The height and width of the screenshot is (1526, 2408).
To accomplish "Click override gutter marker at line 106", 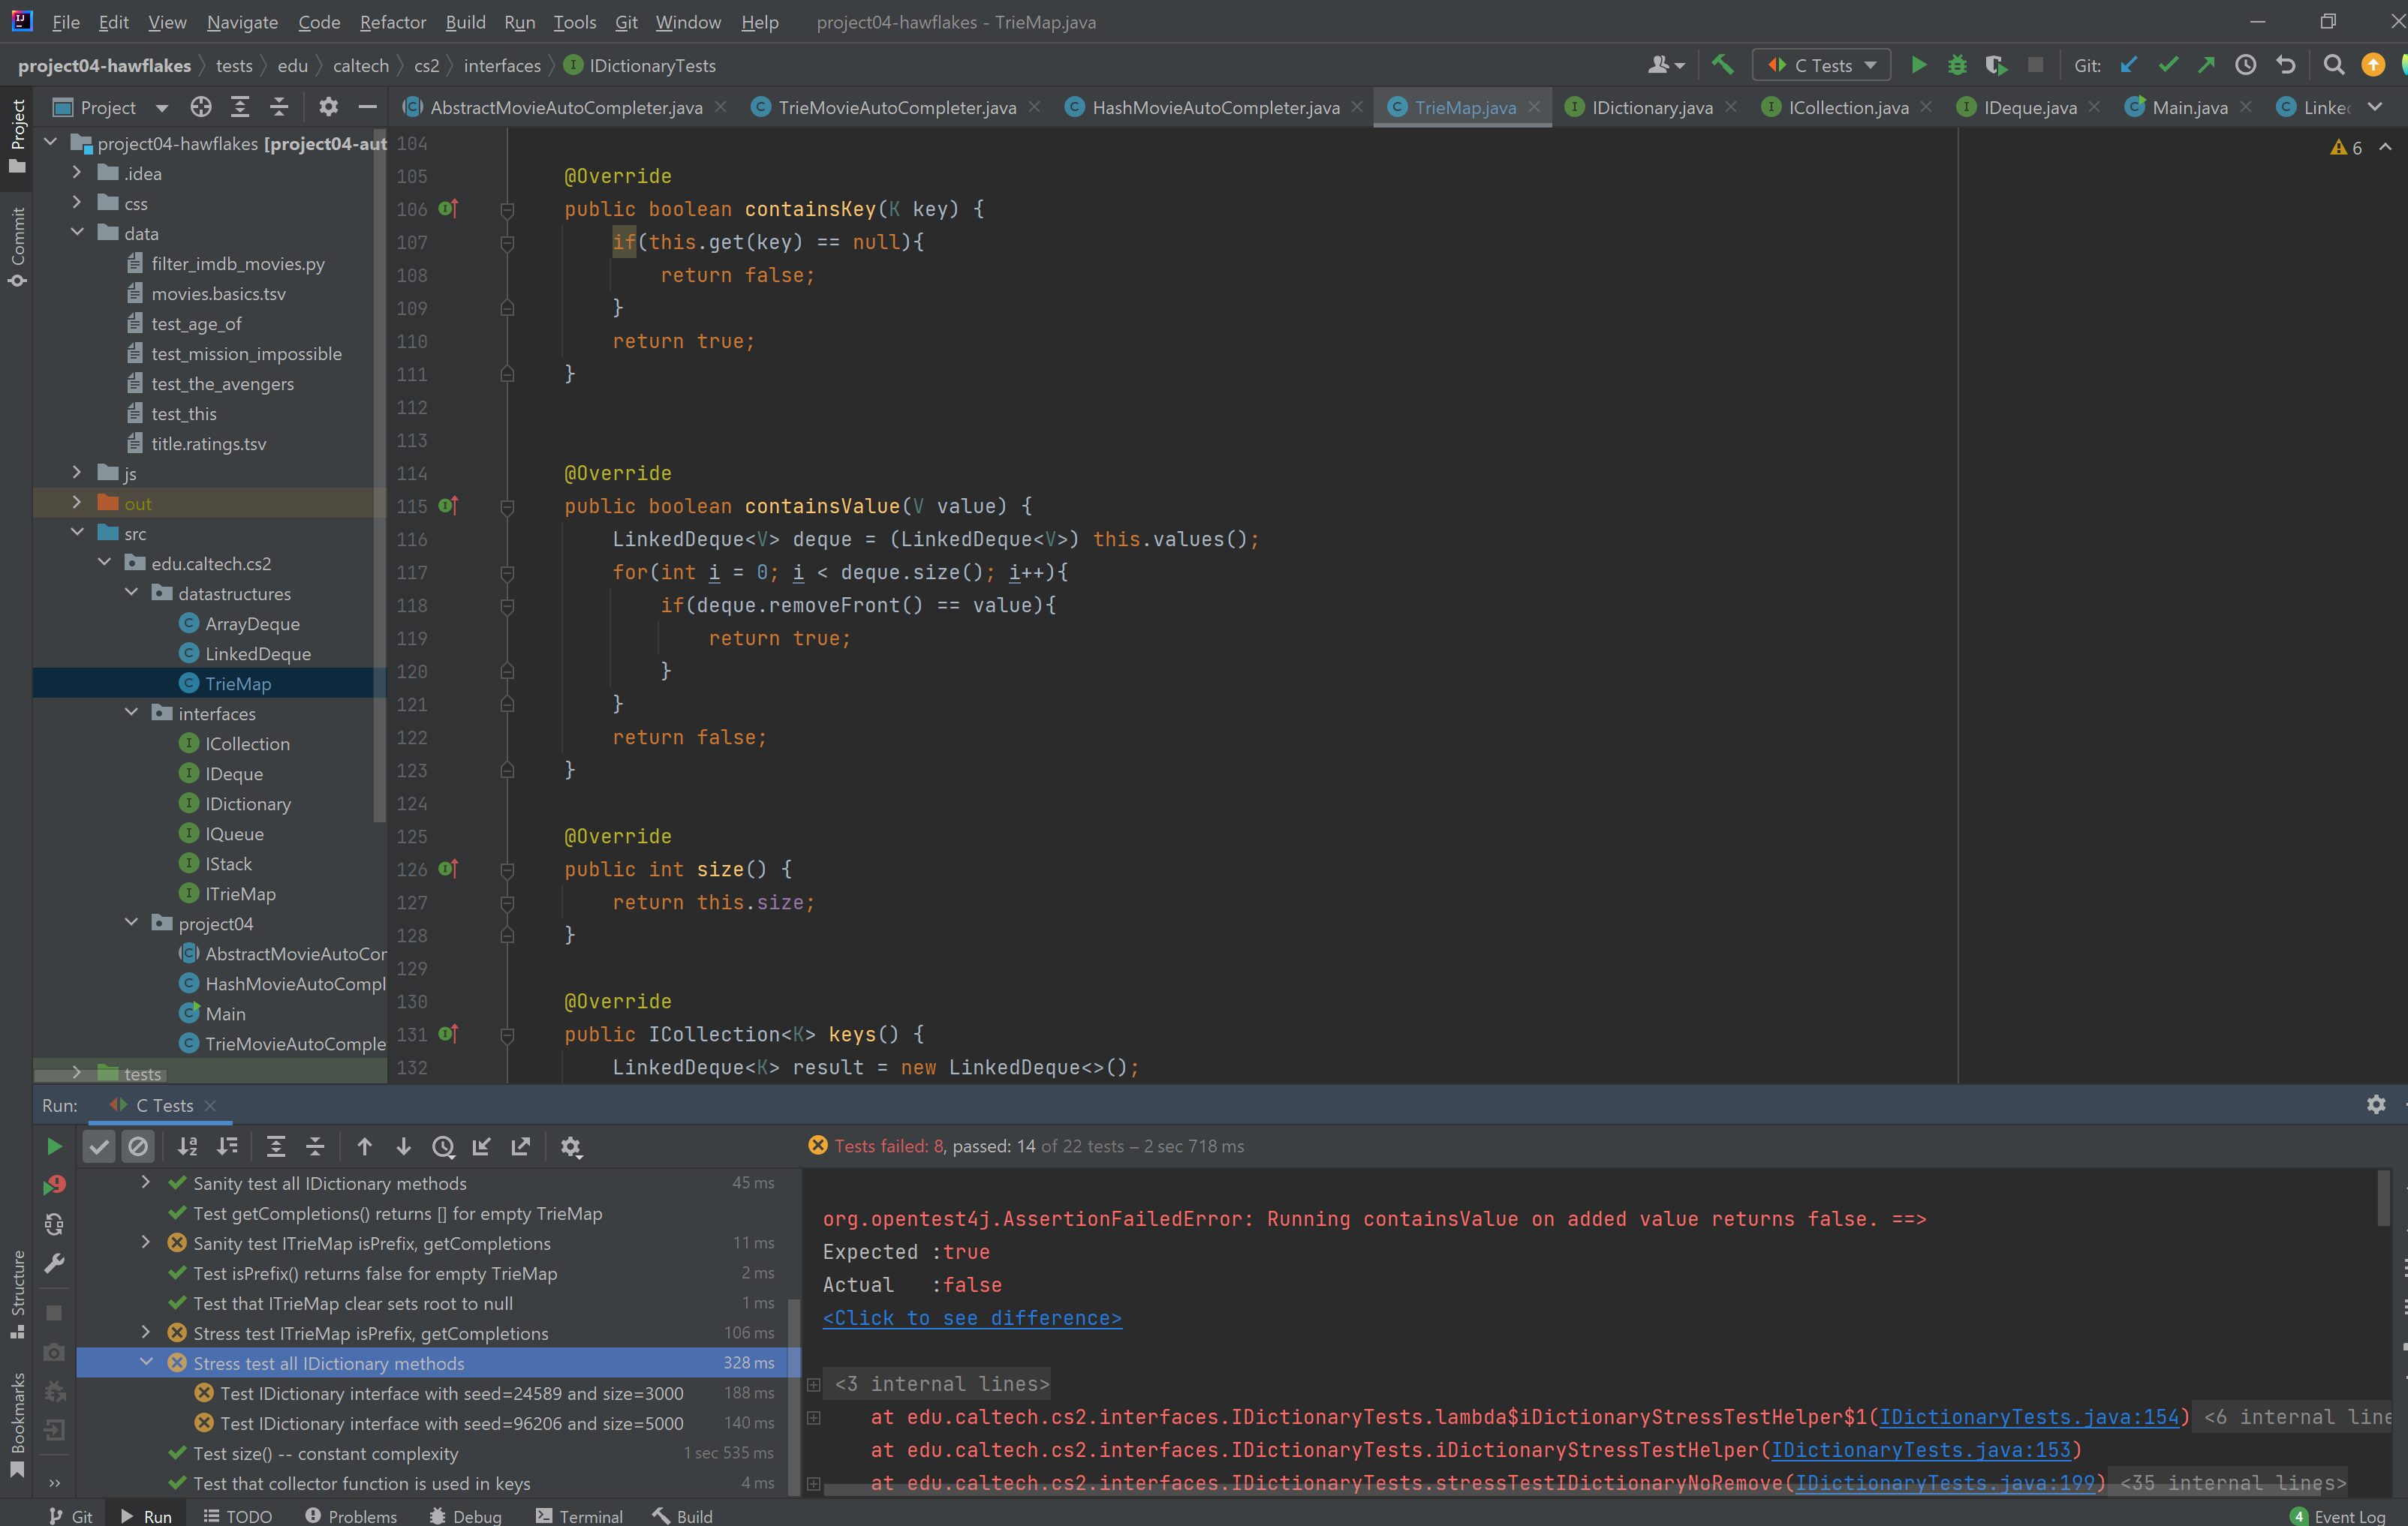I will coord(448,209).
